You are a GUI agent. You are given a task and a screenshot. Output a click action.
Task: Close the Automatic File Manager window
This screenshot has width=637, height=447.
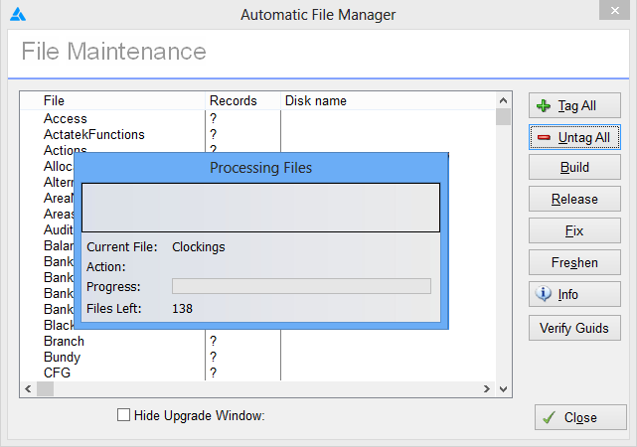(614, 10)
